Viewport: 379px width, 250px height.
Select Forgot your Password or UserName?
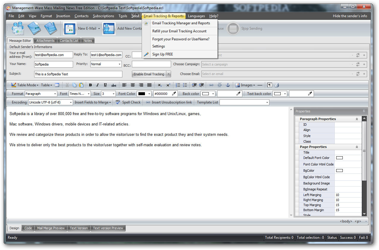click(x=181, y=39)
